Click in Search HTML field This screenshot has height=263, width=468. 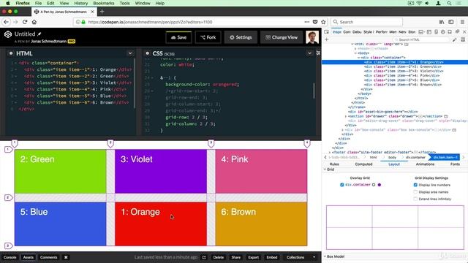pos(422,39)
